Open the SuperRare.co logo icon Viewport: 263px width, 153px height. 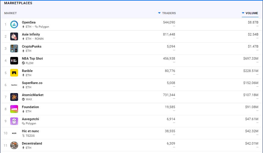14,85
